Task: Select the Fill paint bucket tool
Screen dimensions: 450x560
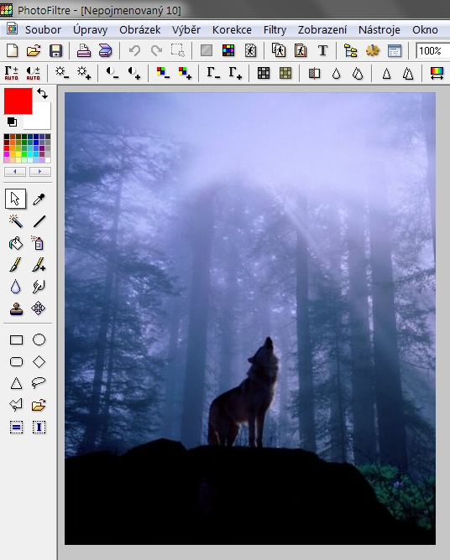Action: point(16,244)
